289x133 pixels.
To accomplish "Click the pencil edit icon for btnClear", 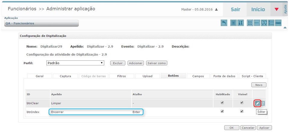I will [257, 103].
